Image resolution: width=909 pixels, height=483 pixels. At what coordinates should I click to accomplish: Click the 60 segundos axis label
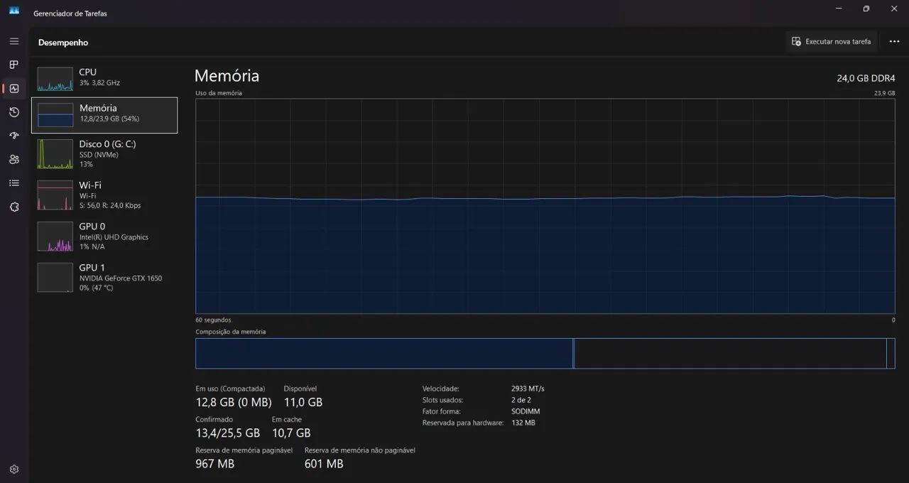click(214, 320)
